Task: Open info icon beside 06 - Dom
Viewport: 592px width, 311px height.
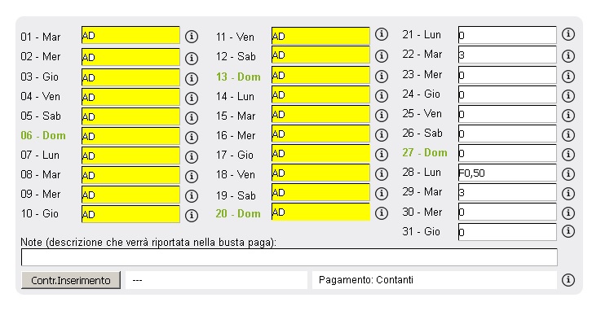Action: click(x=192, y=137)
